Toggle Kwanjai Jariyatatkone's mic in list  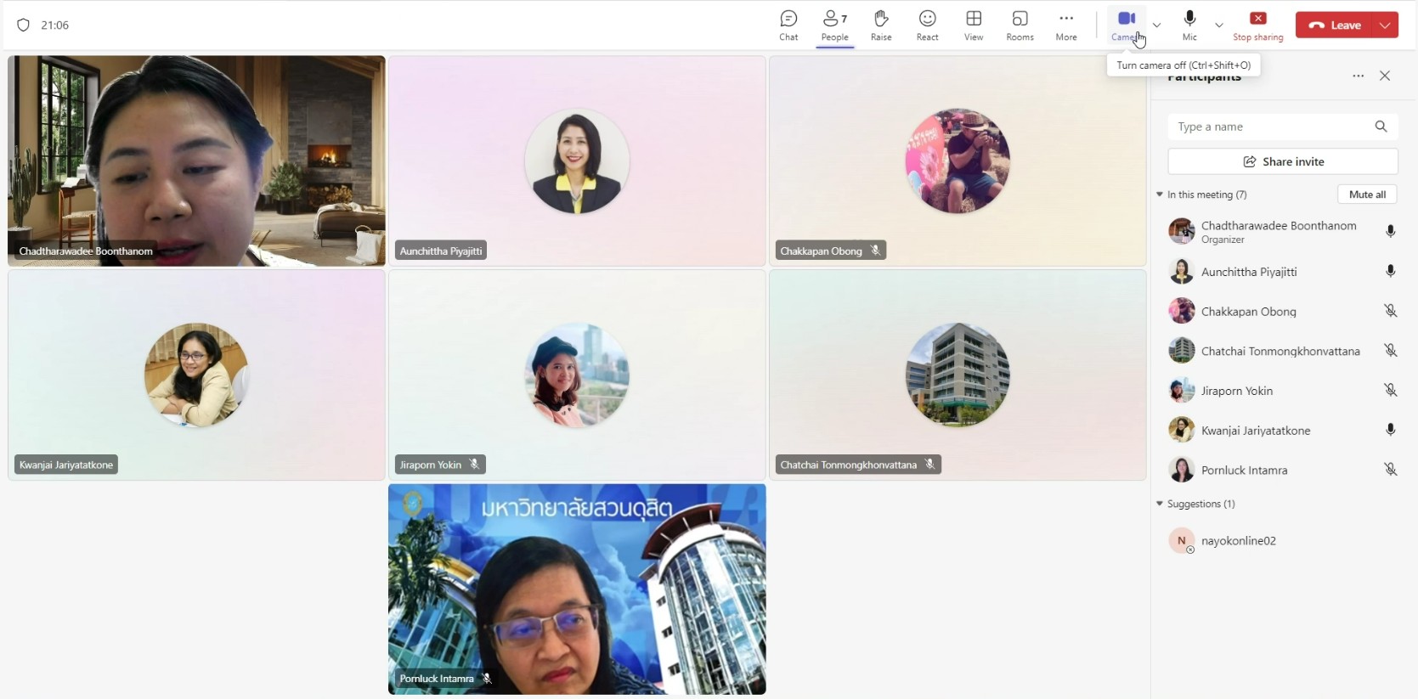click(1390, 430)
